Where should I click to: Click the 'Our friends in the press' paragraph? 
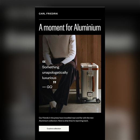[66, 119]
